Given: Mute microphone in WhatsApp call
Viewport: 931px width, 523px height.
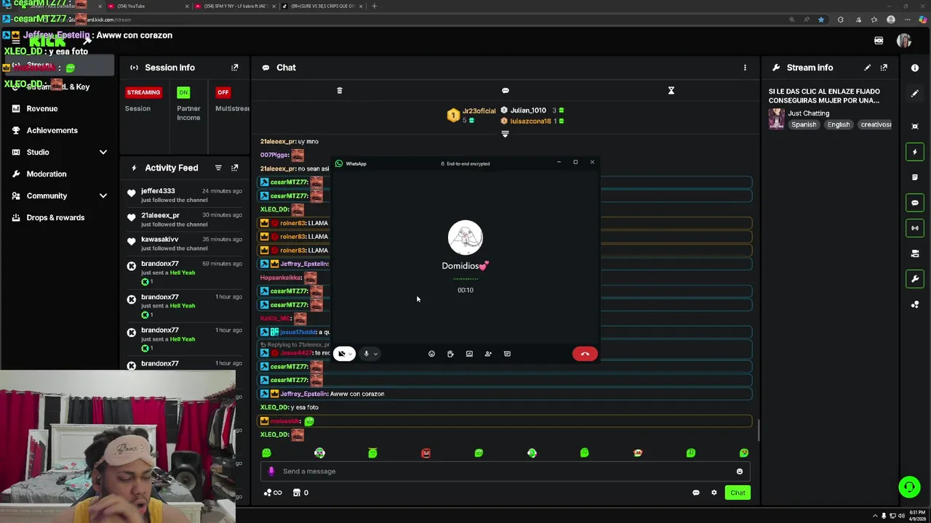Looking at the screenshot, I should click(366, 354).
